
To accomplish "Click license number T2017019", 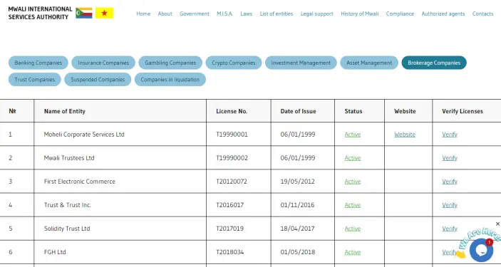I will click(229, 229).
